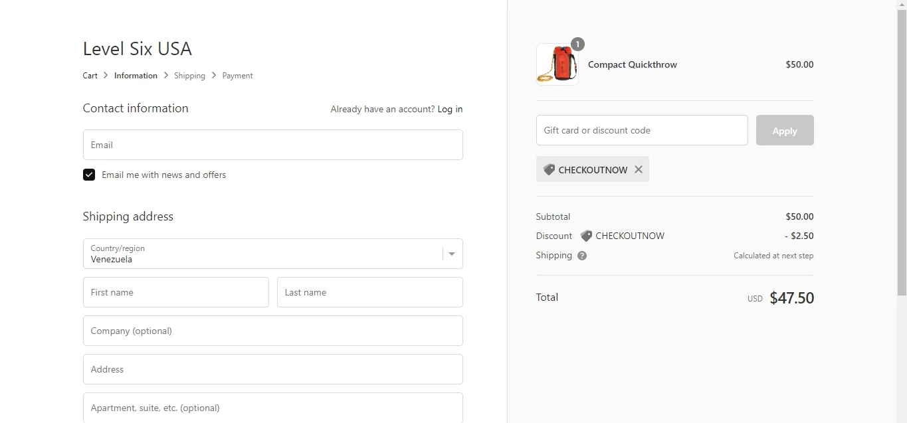Click the Last name field
This screenshot has height=423, width=907.
pos(369,292)
